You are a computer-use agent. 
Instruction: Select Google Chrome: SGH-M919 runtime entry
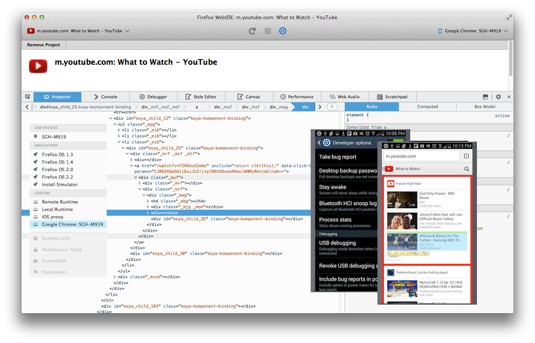click(x=68, y=224)
